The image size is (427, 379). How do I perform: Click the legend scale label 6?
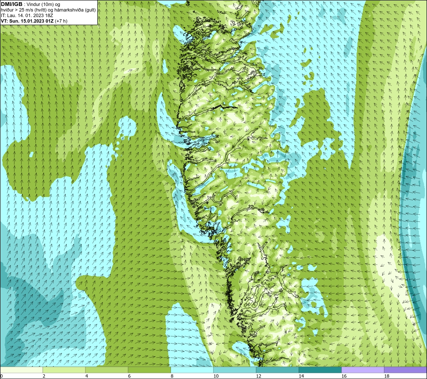tap(129, 376)
